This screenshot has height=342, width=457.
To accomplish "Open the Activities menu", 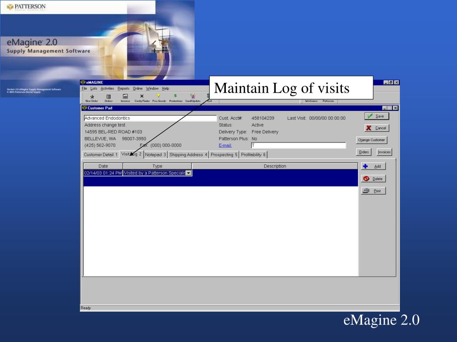I will pos(107,89).
